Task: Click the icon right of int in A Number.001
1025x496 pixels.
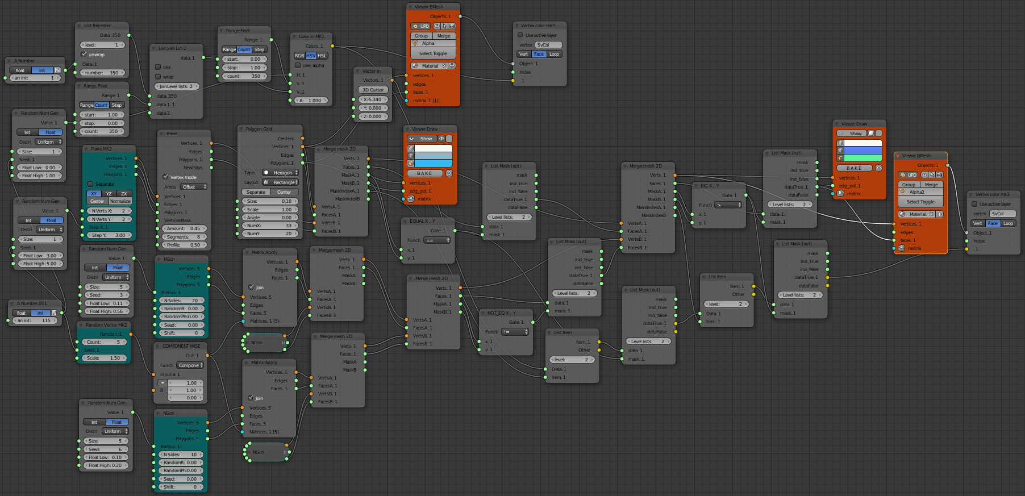Action: coord(55,313)
